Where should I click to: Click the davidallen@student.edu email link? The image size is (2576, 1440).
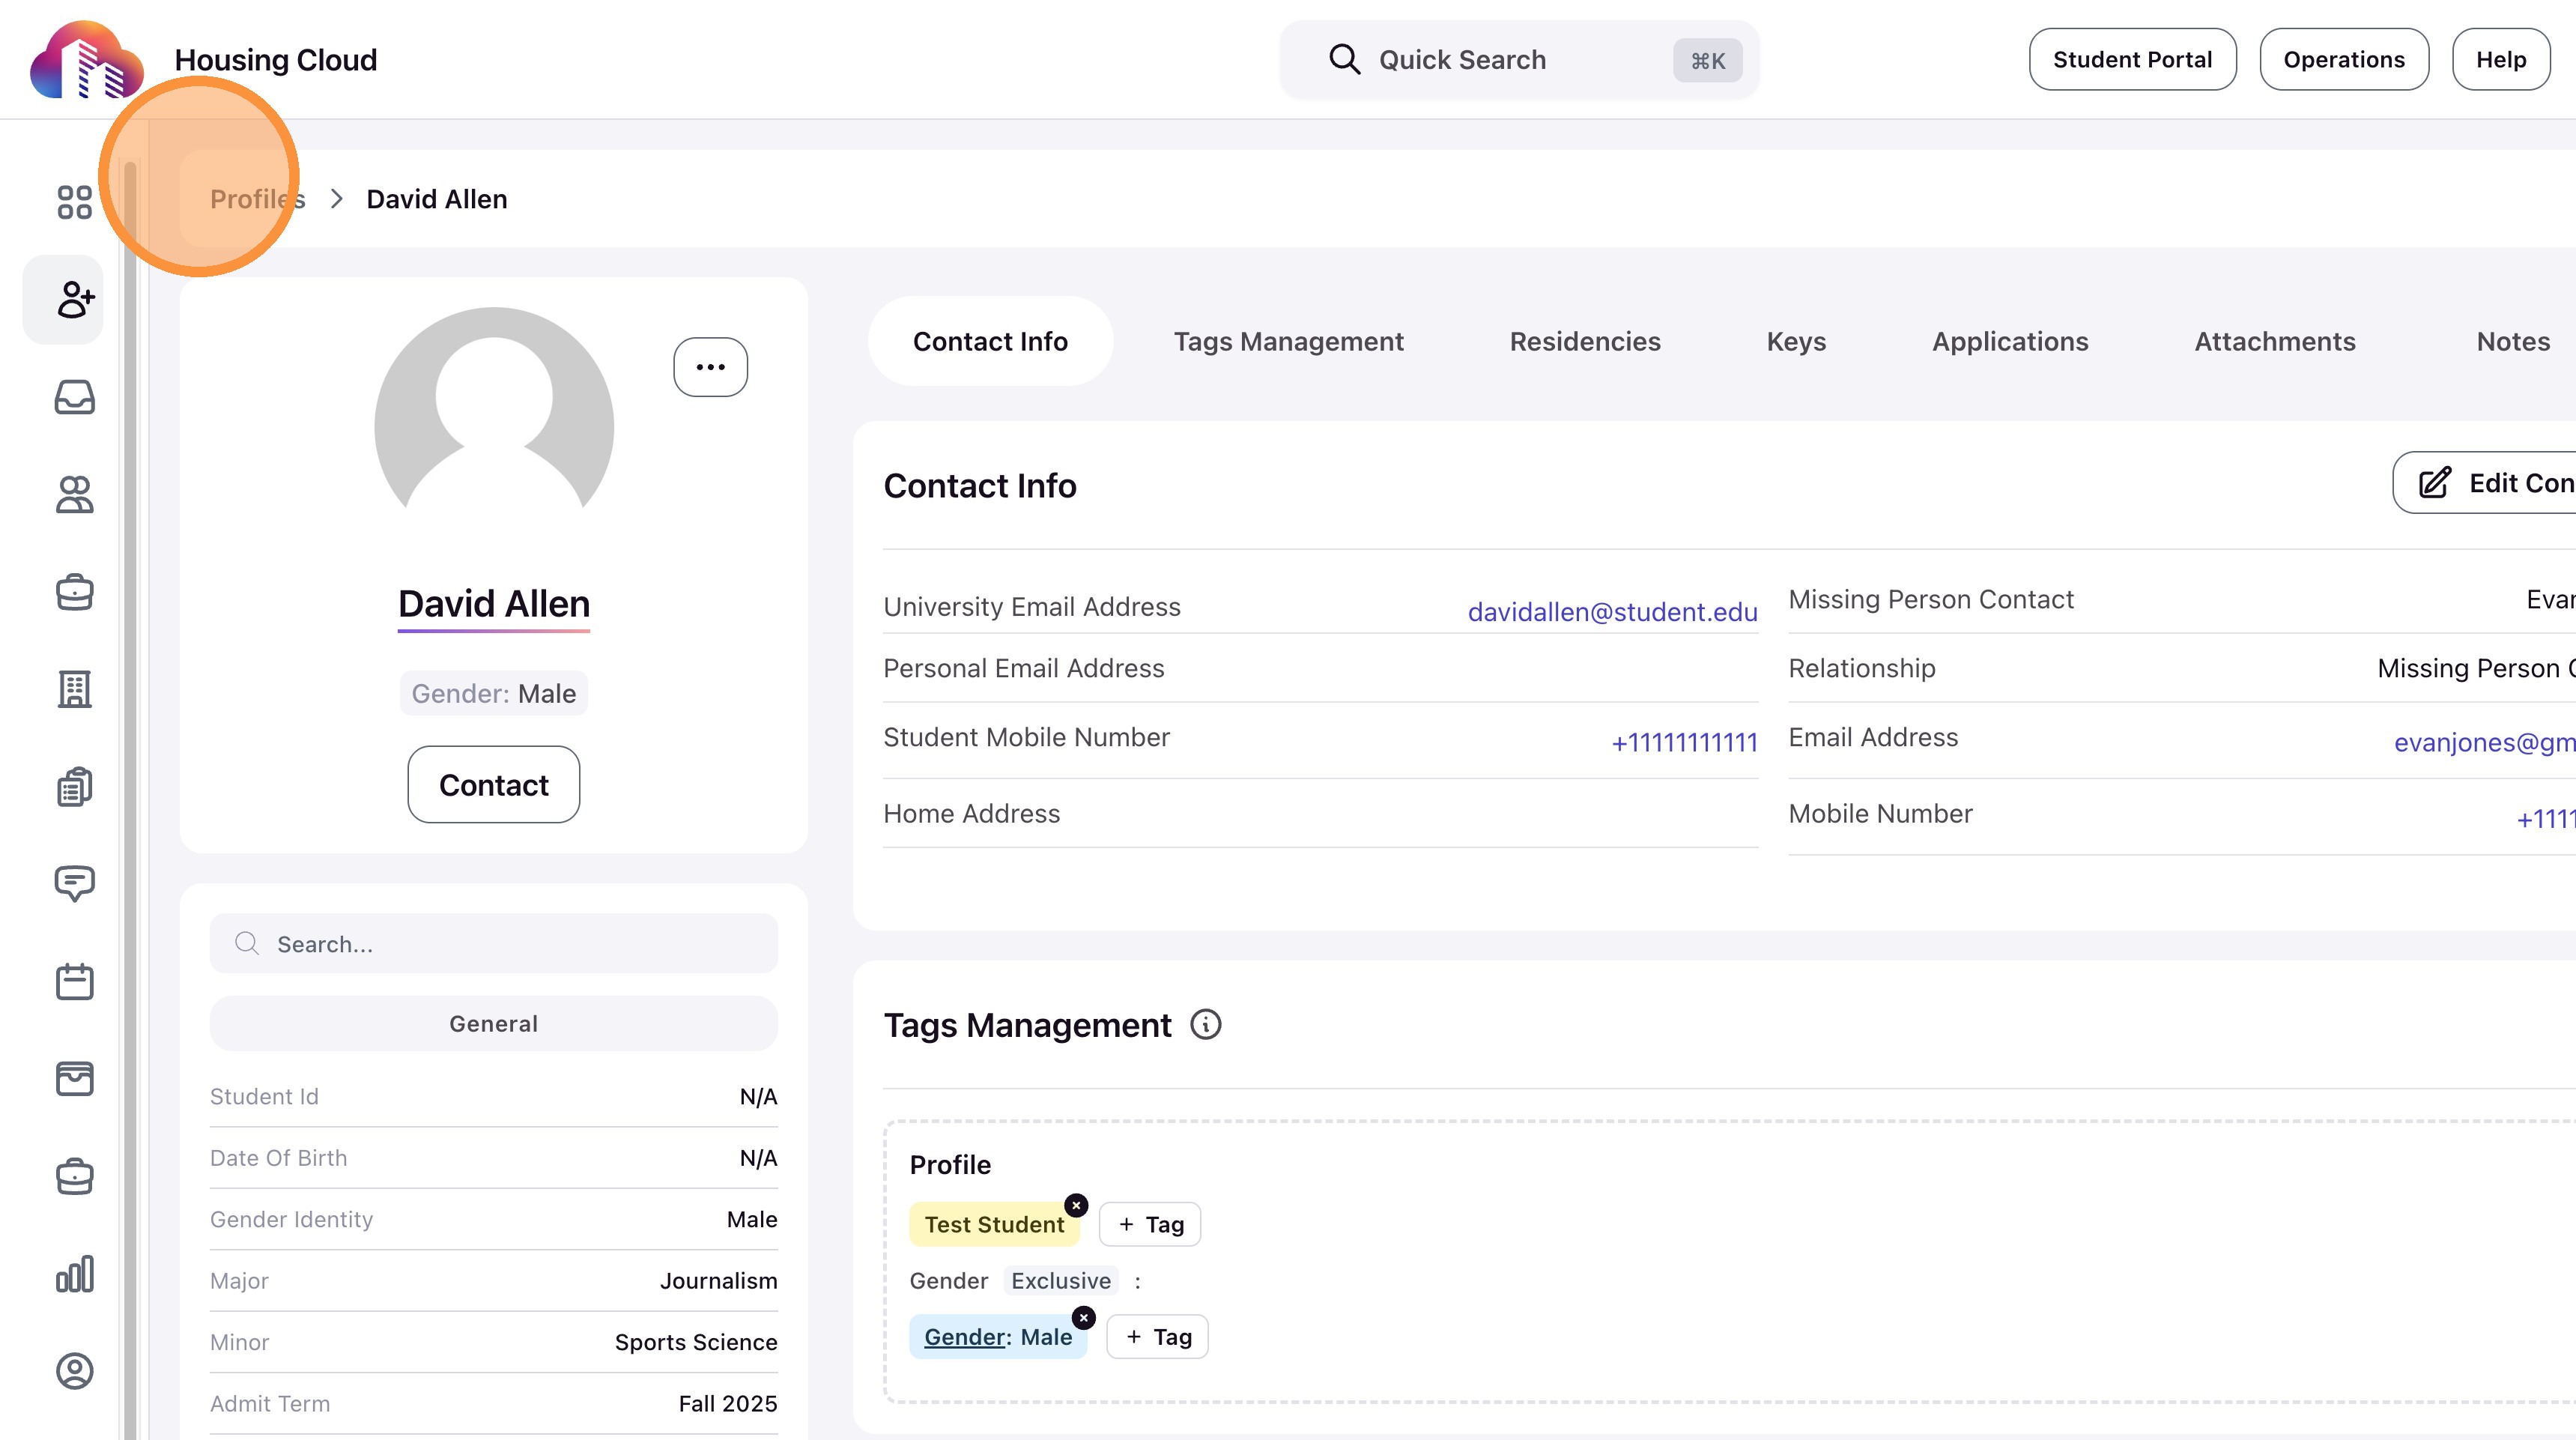[1611, 611]
